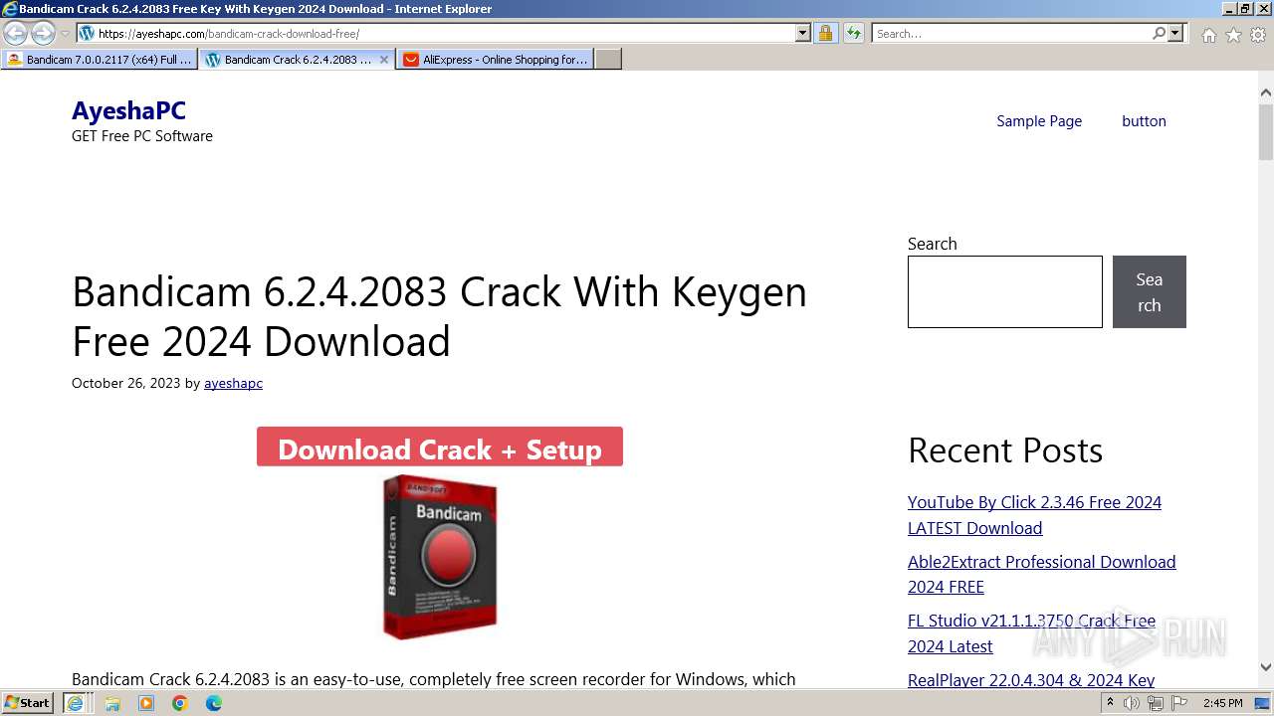
Task: Open the 'button' navigation menu item
Action: (1144, 121)
